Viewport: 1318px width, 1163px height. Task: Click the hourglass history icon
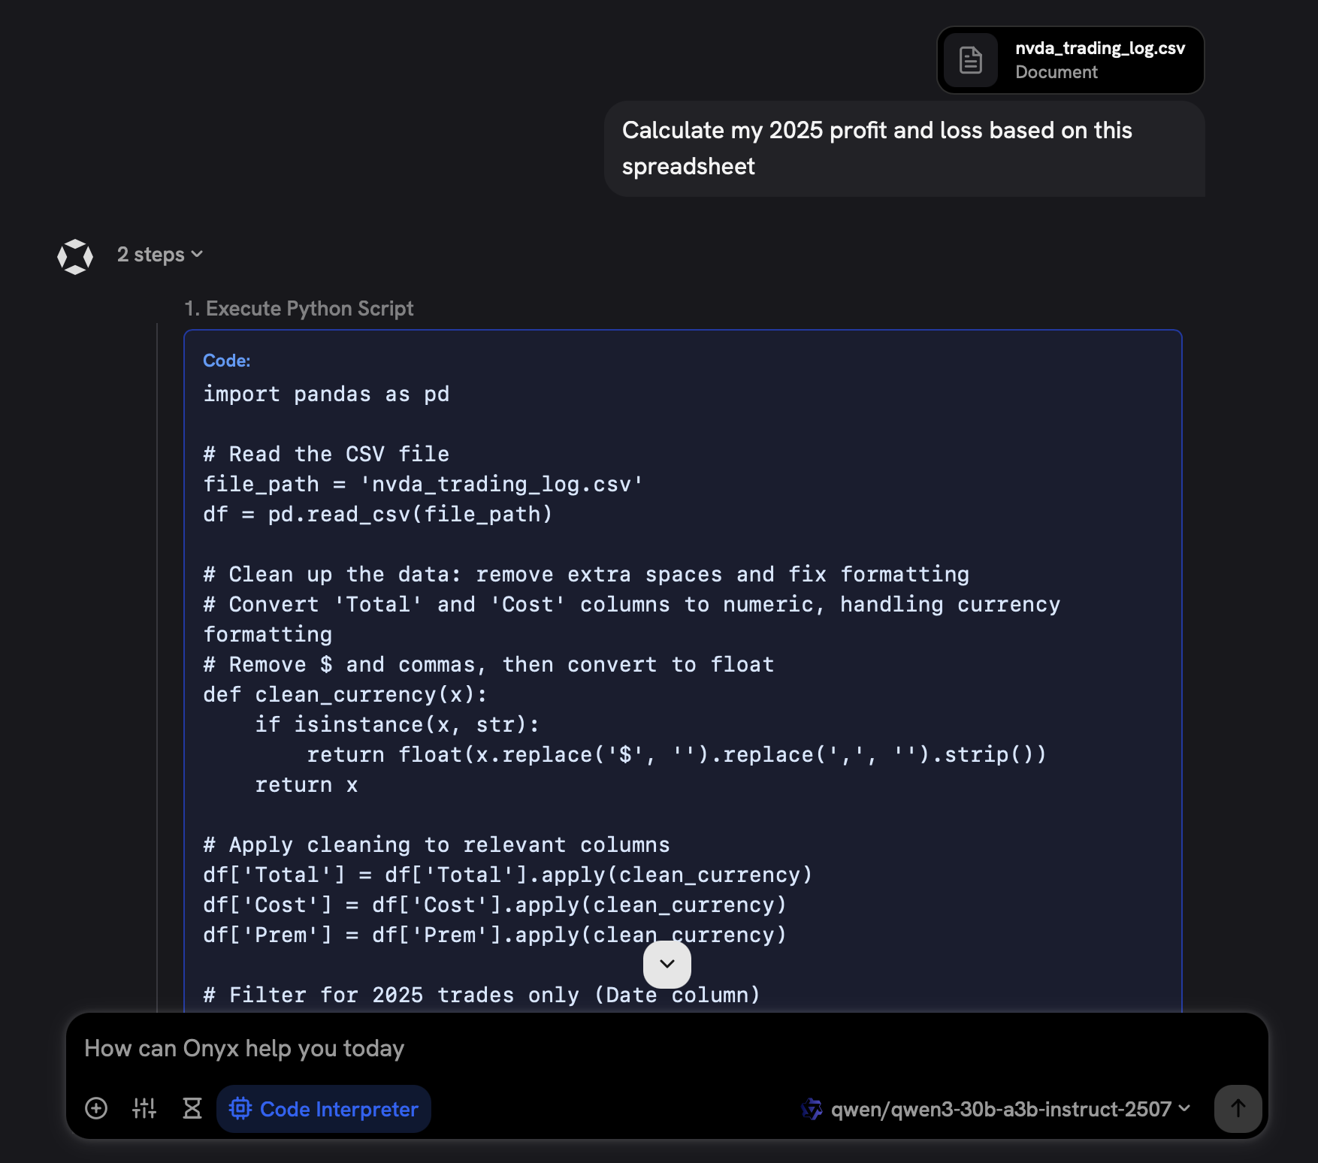pos(192,1108)
